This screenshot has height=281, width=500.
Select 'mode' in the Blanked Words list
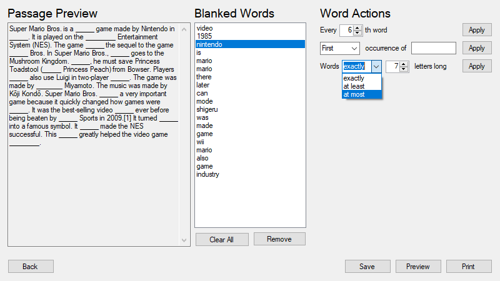pos(250,101)
